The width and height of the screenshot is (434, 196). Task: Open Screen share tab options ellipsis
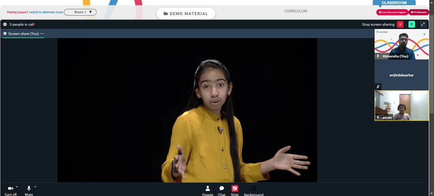(x=42, y=34)
